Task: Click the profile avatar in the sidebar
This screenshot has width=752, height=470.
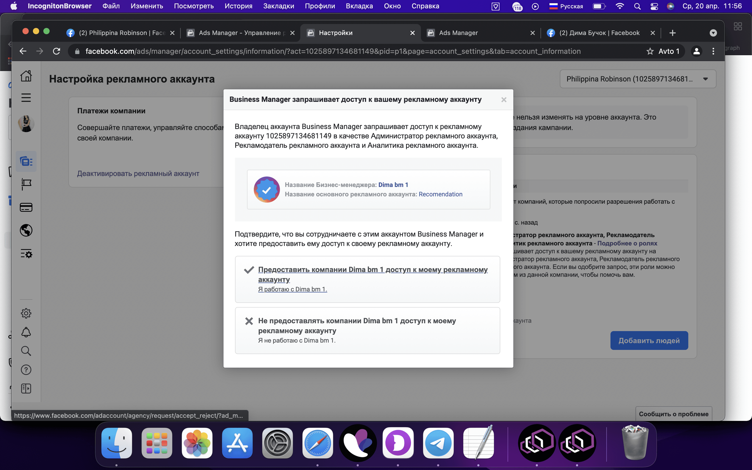Action: point(26,124)
